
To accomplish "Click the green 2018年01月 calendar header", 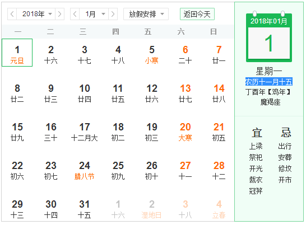I will coord(268,21).
